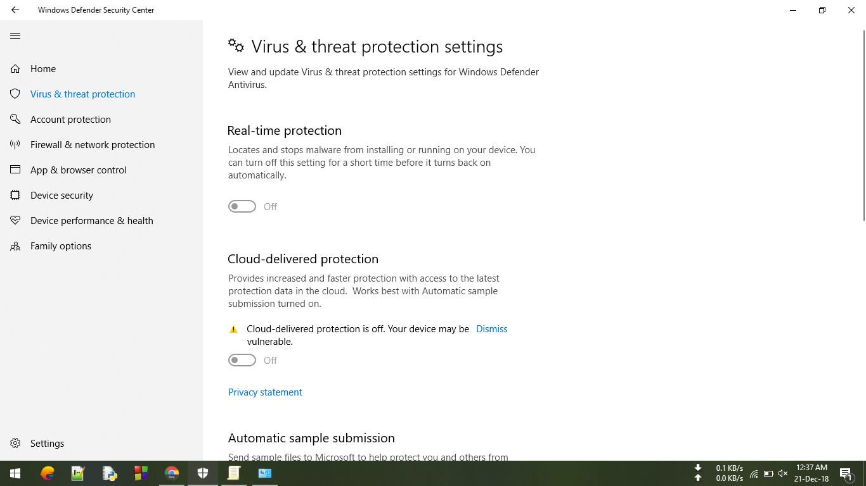Open the Windows Start menu

(15, 473)
